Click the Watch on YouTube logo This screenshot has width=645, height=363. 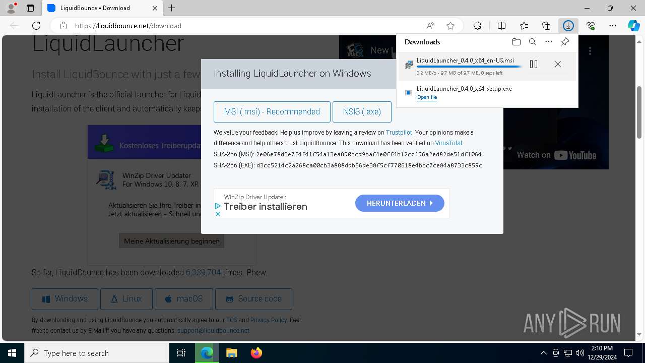coord(575,155)
